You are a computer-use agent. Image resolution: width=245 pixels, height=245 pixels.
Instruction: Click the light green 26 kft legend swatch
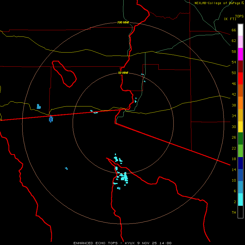point(240,151)
